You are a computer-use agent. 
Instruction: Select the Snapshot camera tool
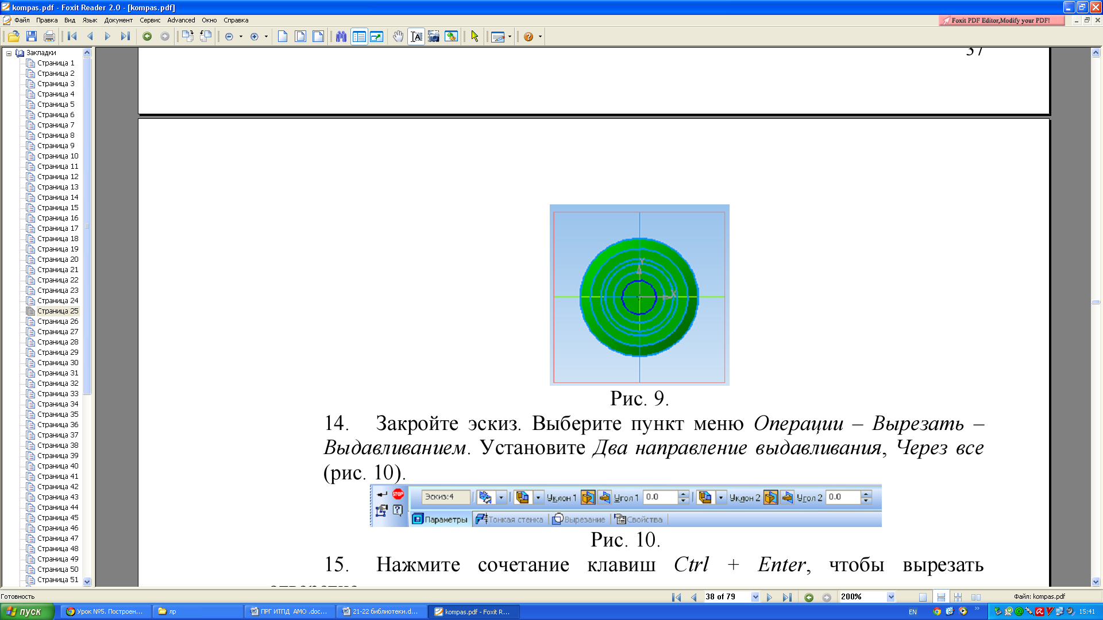[x=434, y=37]
